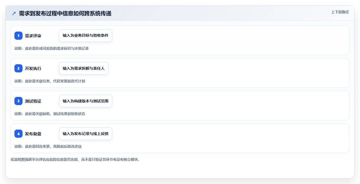This screenshot has width=360, height=184.
Task: Select the step 2 number badge
Action: pos(18,68)
